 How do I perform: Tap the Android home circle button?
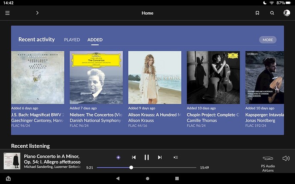pyautogui.click(x=147, y=178)
